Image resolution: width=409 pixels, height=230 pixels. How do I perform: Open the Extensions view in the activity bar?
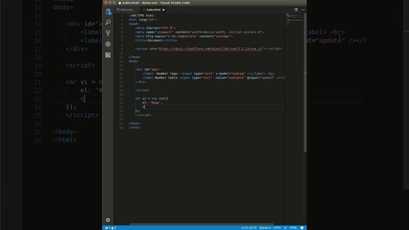108,55
